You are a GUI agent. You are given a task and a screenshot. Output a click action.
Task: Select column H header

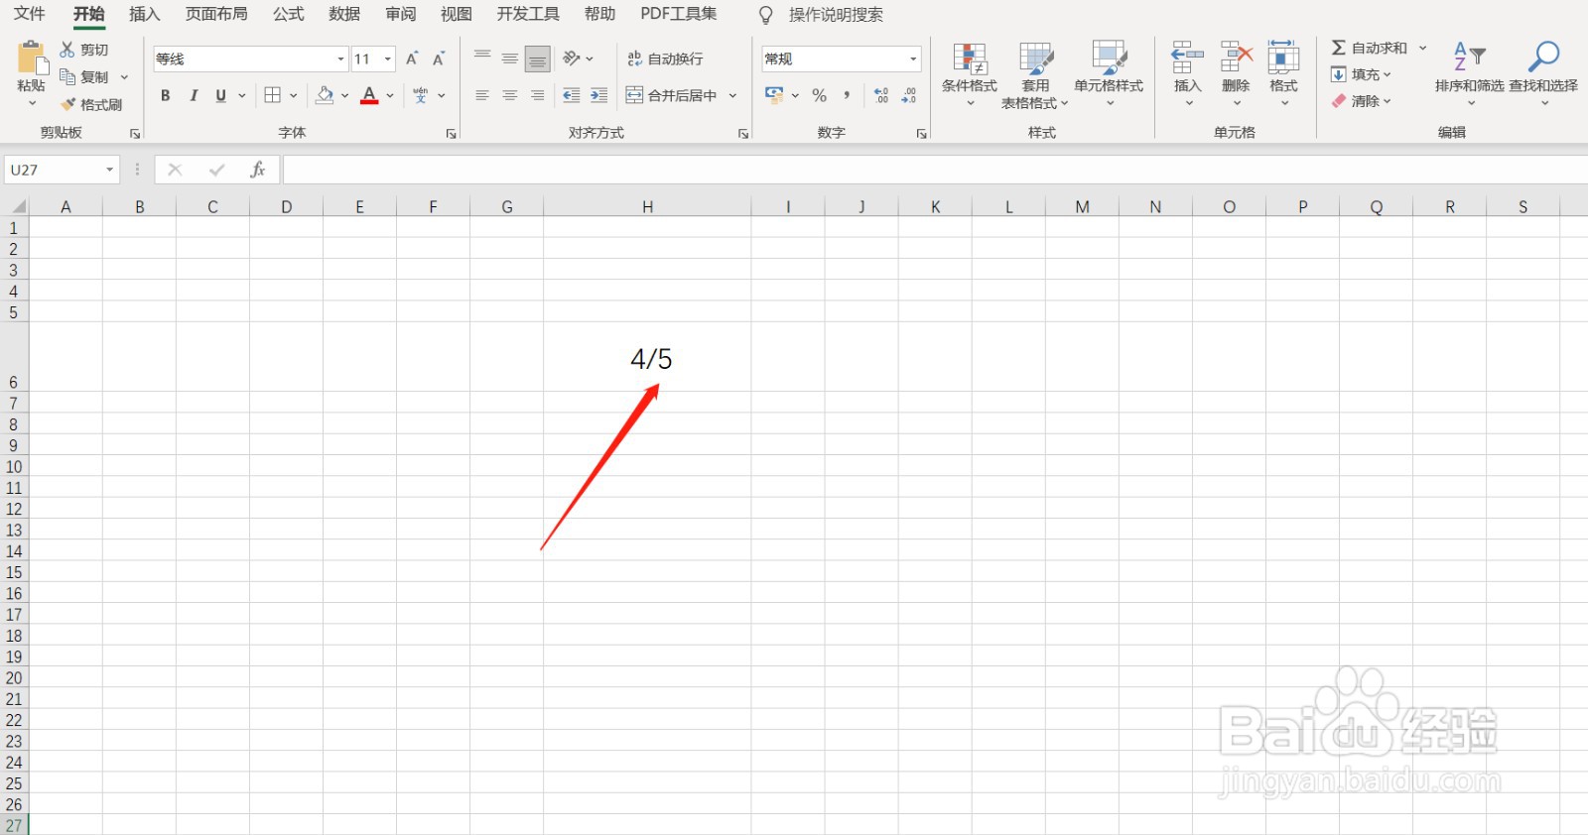pyautogui.click(x=647, y=206)
